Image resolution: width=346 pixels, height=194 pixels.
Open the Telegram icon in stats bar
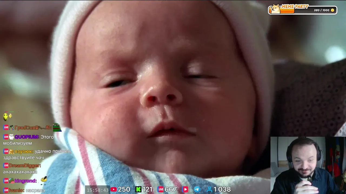click(197, 189)
